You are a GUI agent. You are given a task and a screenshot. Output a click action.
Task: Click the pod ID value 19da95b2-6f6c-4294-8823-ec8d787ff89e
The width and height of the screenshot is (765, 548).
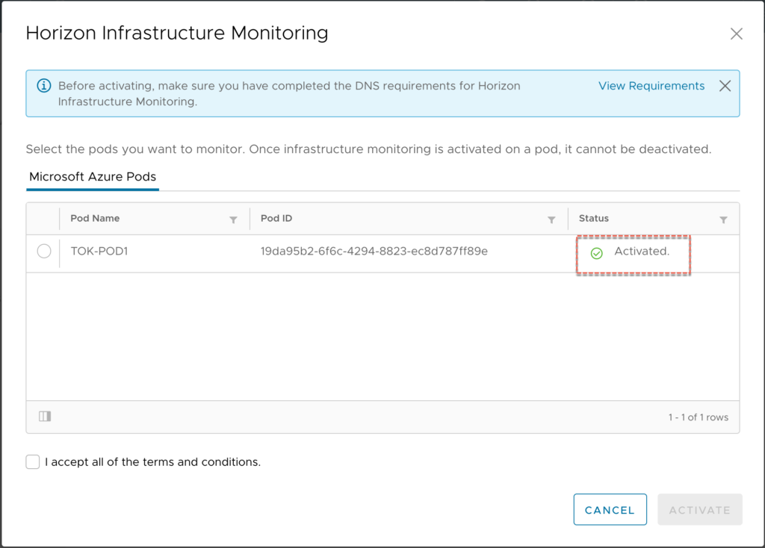coord(374,252)
